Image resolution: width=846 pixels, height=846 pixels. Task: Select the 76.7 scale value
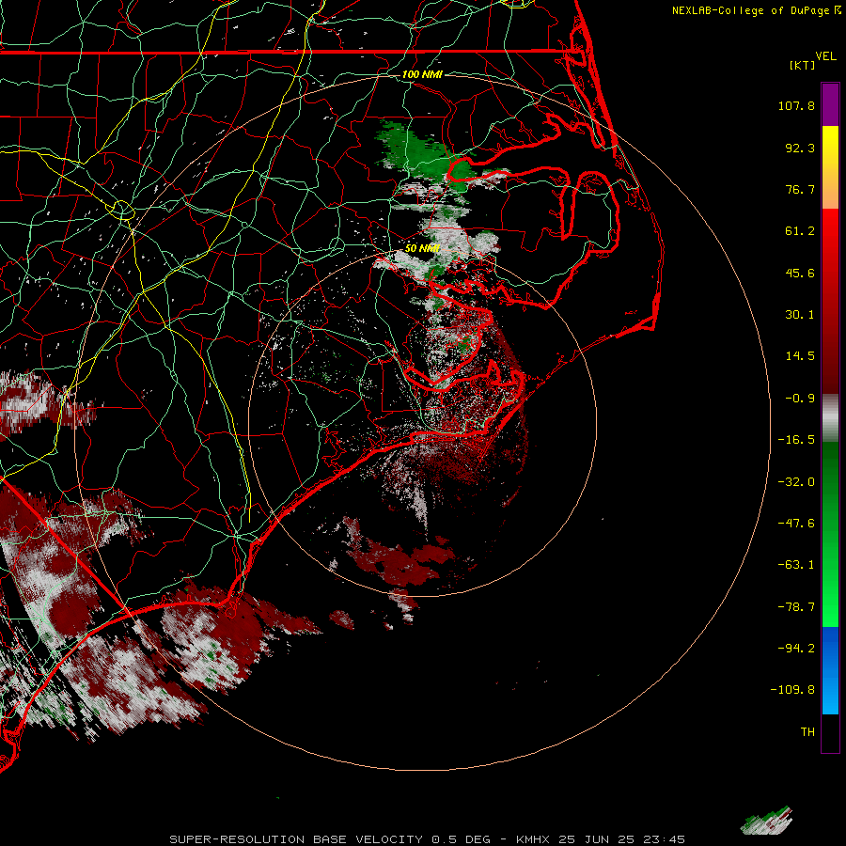pyautogui.click(x=800, y=189)
